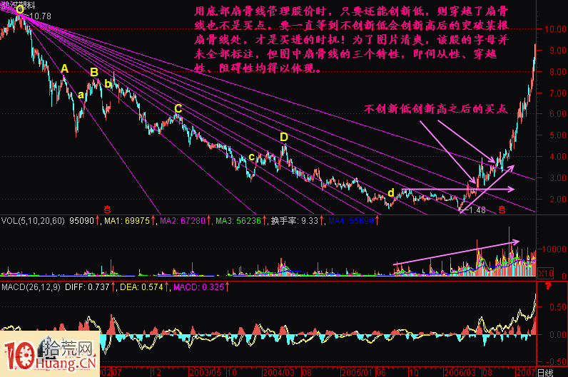The image size is (568, 377).
Task: Click the red question mark icon in MACD panel
Action: pos(548,286)
